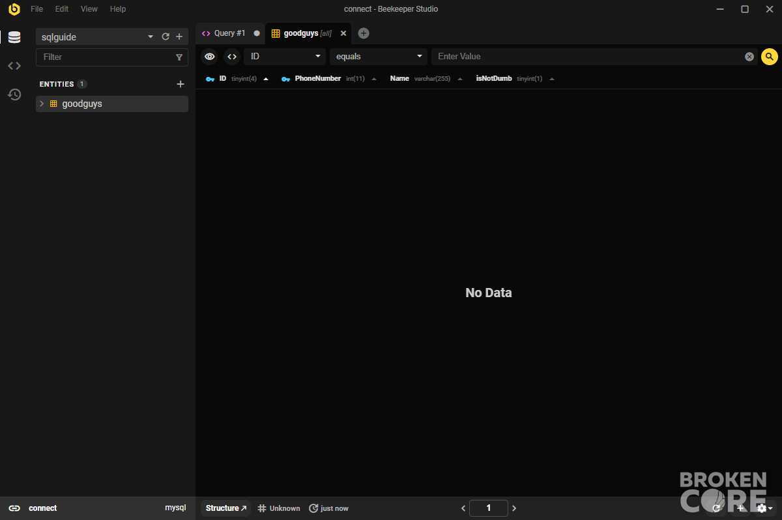Open the Edit menu
The image size is (782, 520).
62,9
